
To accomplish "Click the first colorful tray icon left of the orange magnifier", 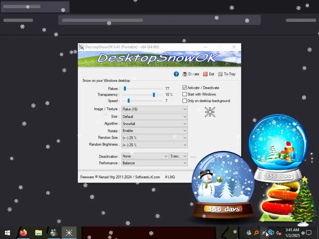I will click(249, 233).
